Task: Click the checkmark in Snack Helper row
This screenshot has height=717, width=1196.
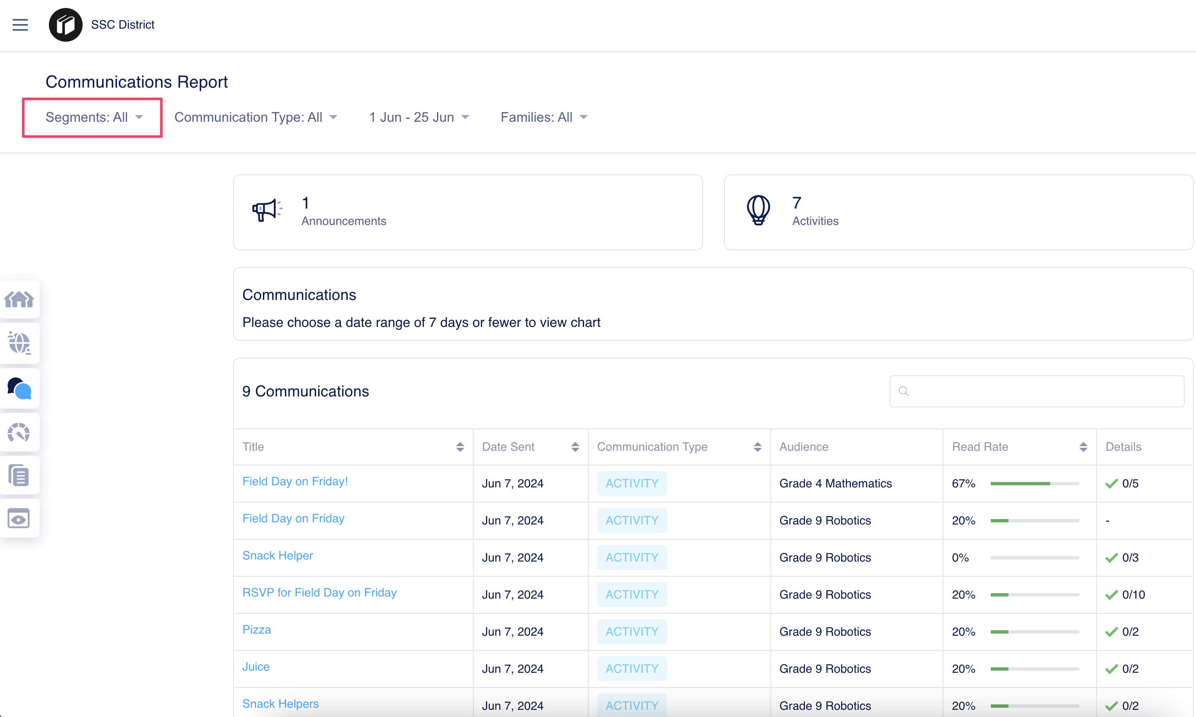Action: [1111, 558]
